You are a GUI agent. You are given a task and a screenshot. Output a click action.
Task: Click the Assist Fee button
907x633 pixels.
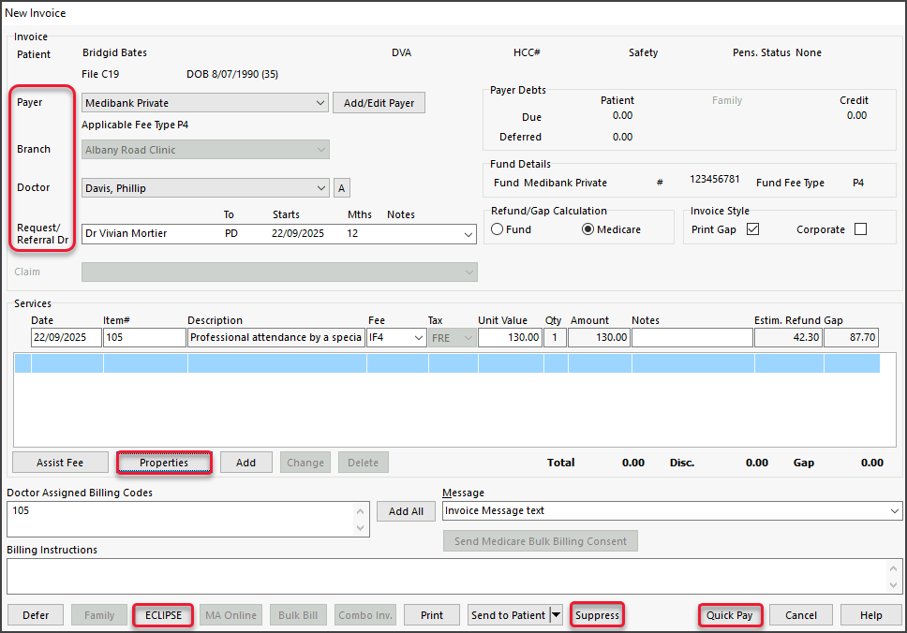[x=60, y=463]
